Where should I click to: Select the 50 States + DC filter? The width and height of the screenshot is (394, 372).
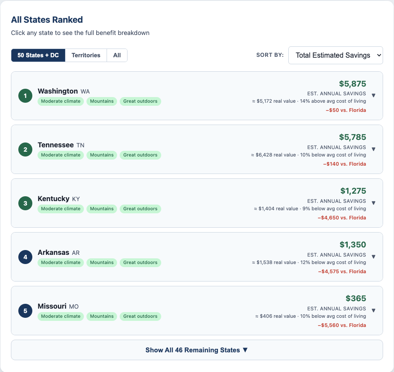(38, 56)
